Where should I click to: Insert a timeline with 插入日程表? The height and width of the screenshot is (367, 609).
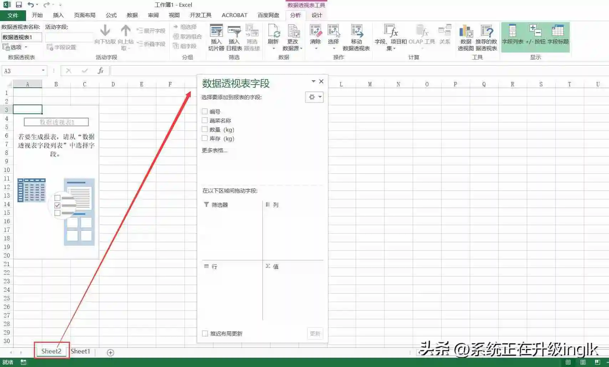coord(234,37)
